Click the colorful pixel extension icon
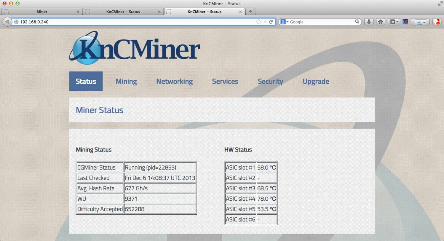444x241 pixels. click(405, 22)
